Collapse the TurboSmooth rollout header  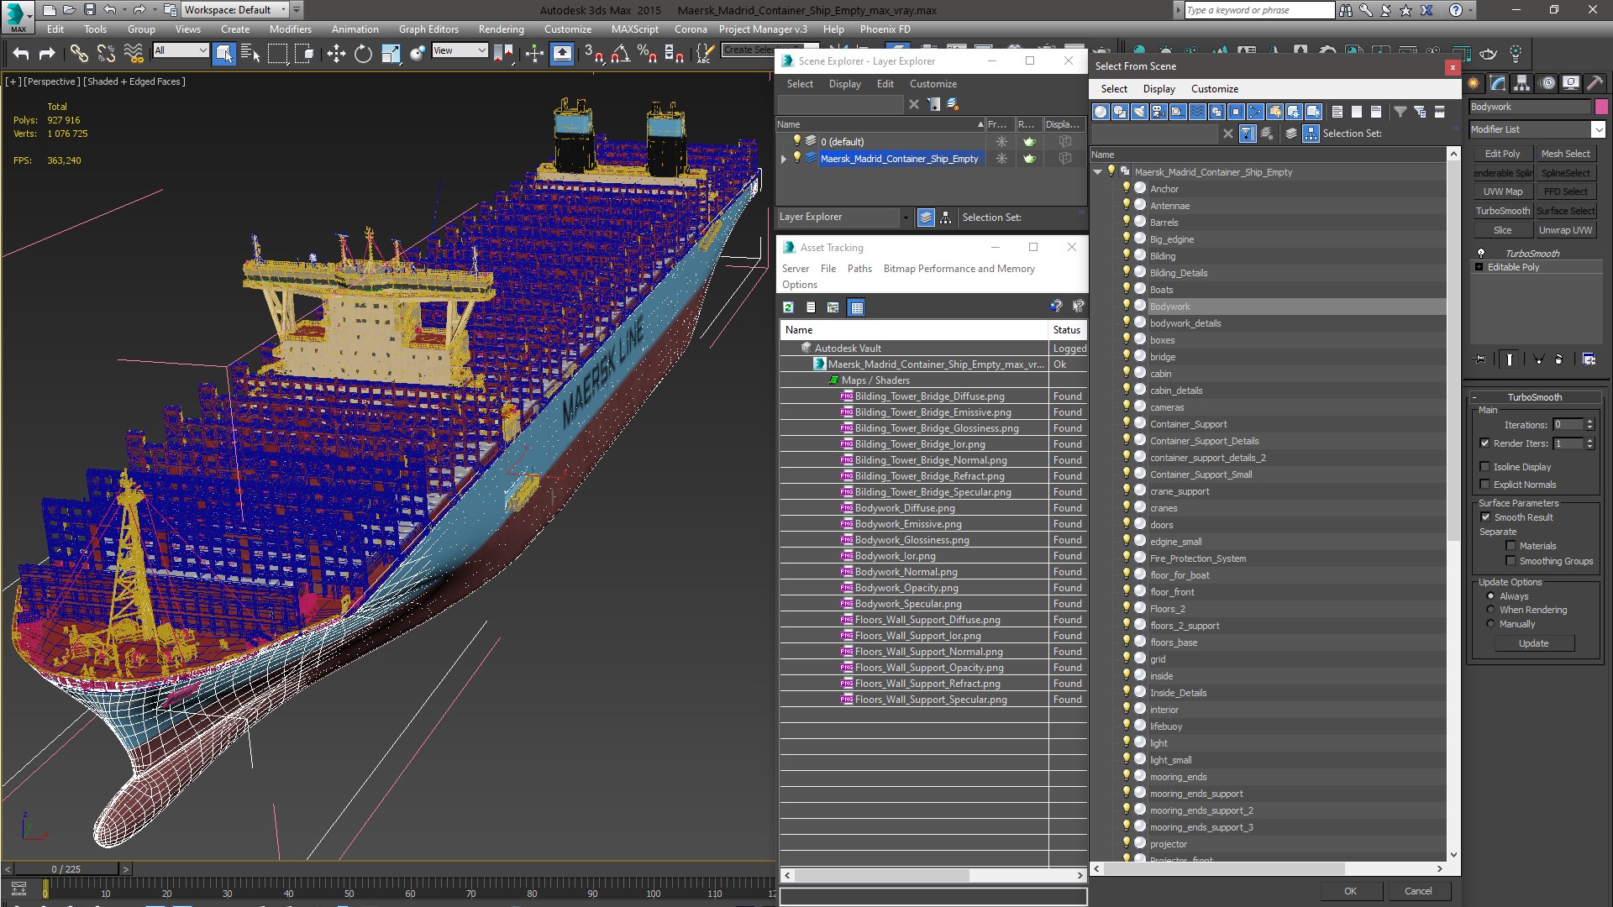click(1534, 397)
